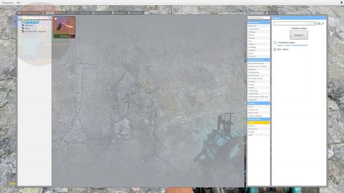Click pistol icon beside Other row

tap(23, 28)
